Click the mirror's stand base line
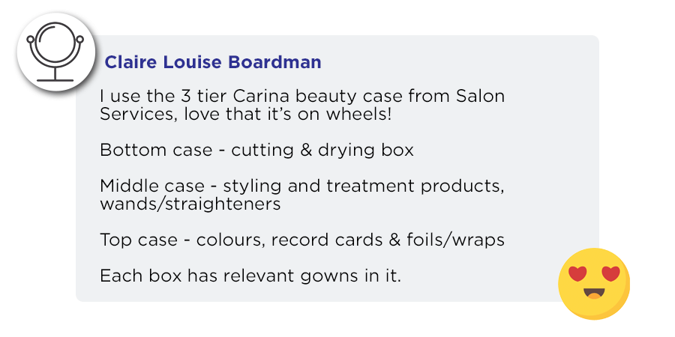675x337 pixels. pos(55,80)
